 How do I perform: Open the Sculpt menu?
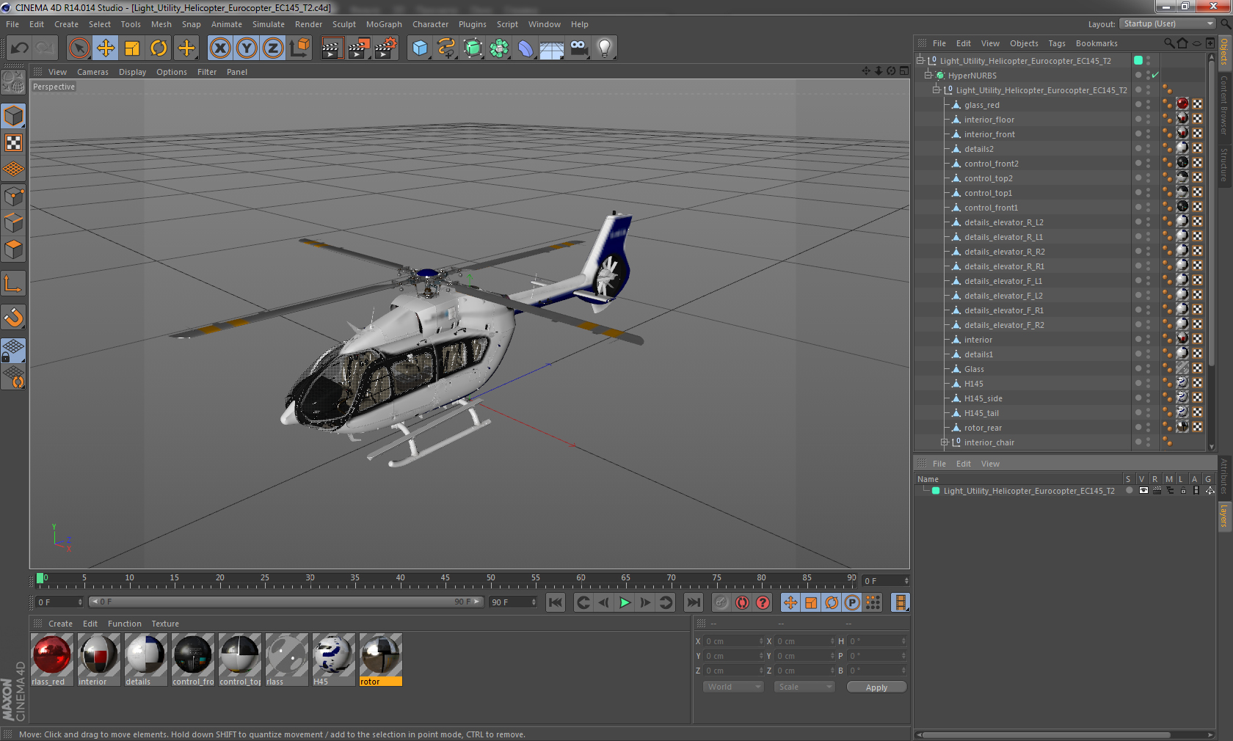tap(344, 24)
